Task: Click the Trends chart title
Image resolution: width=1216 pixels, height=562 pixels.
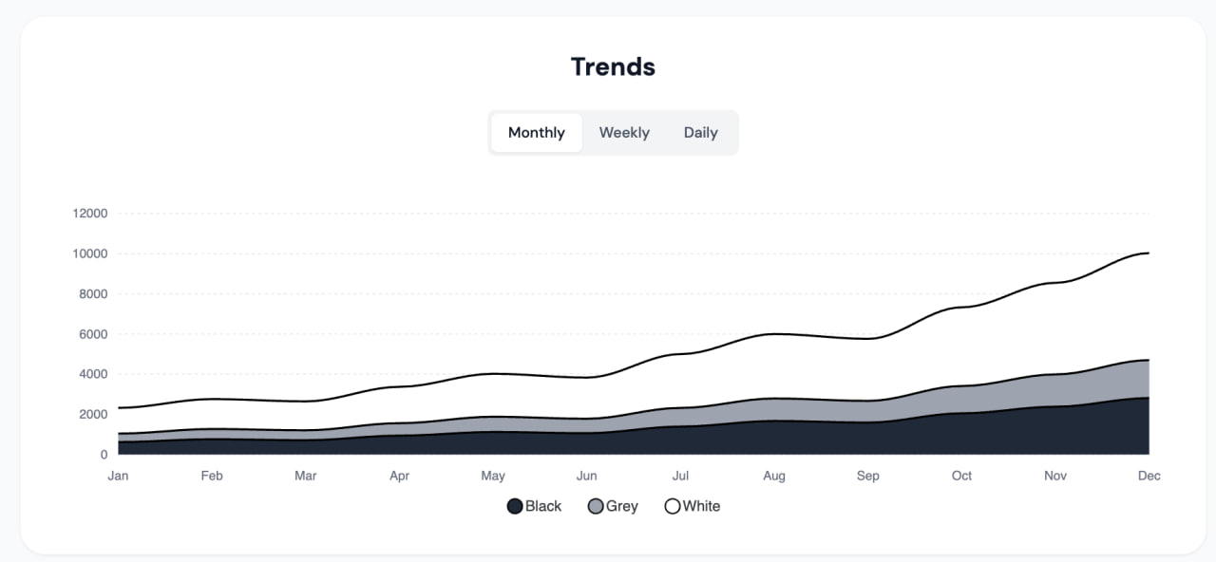Action: (x=613, y=66)
